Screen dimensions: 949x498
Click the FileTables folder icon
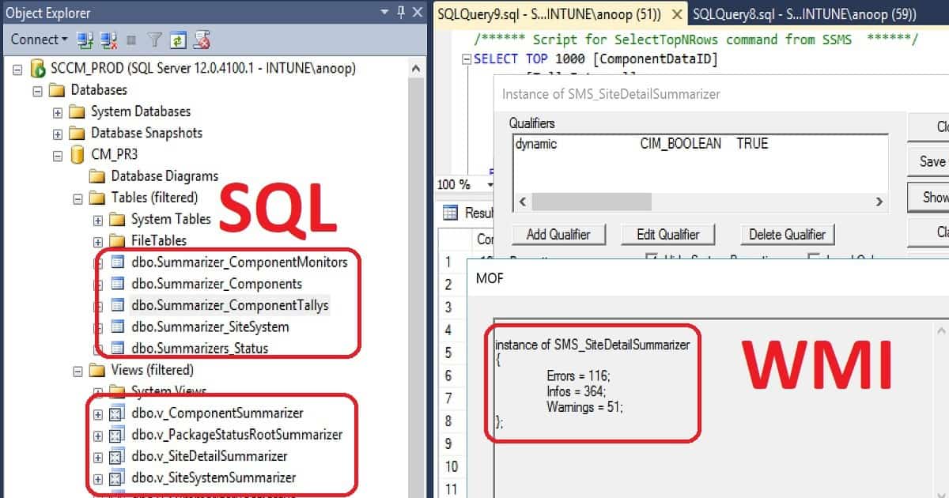click(118, 240)
